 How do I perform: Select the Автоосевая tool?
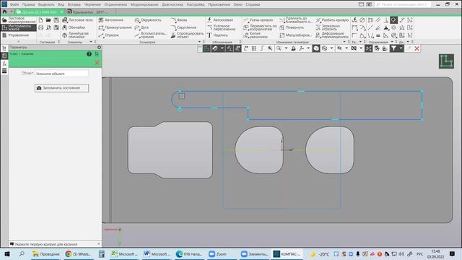point(220,19)
